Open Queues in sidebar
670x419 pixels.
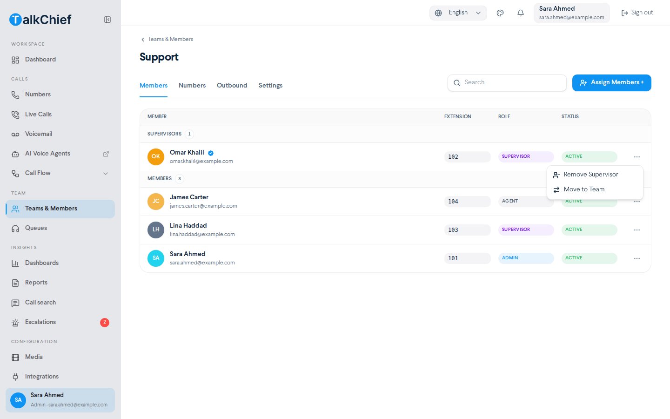coord(60,228)
